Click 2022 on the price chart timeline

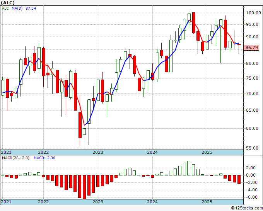(x=43, y=153)
